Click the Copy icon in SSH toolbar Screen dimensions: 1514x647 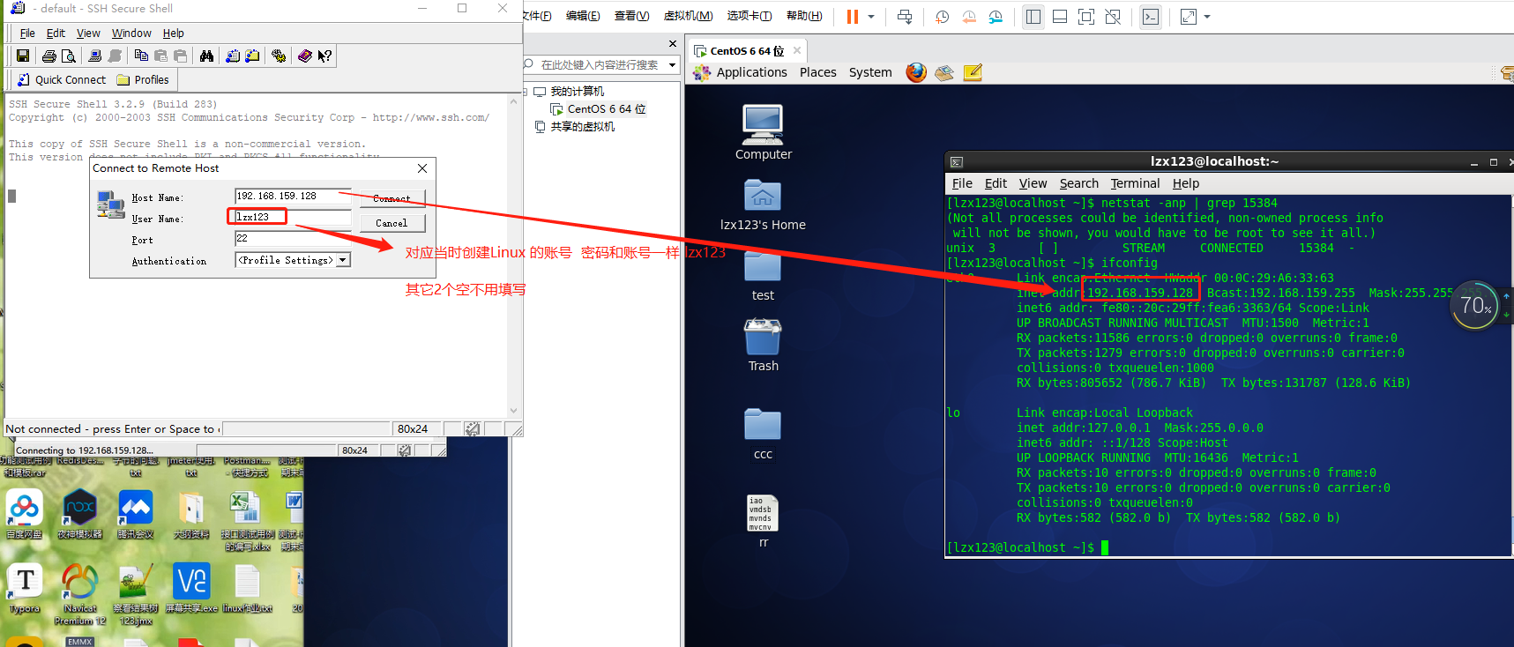[x=141, y=56]
